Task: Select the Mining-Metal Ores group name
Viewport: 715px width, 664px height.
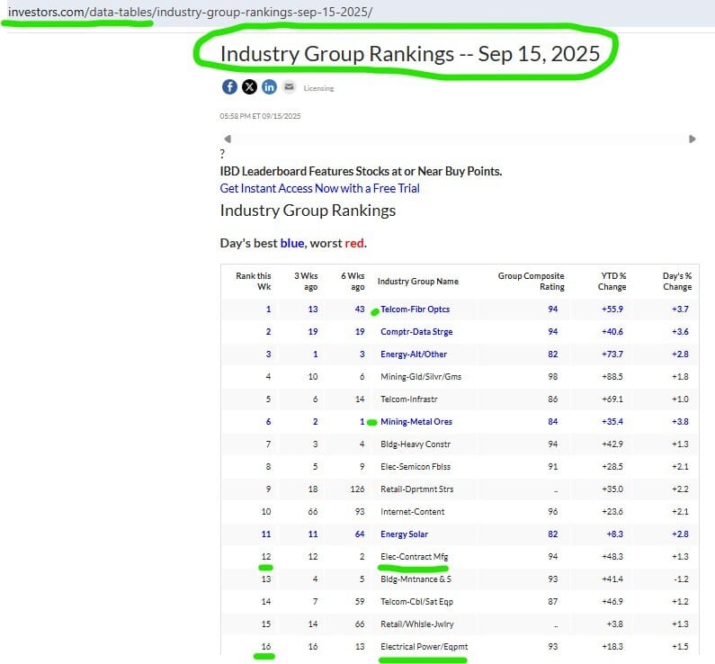Action: (416, 421)
